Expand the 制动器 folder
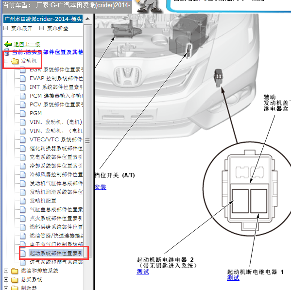The image size is (291, 290). point(6,288)
